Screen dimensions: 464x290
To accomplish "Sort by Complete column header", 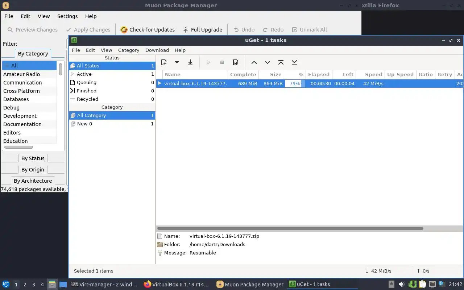I will click(243, 74).
